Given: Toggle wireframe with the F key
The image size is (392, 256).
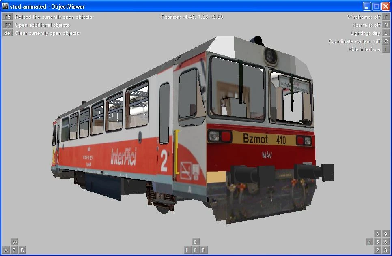Looking at the screenshot, I should coord(386,17).
